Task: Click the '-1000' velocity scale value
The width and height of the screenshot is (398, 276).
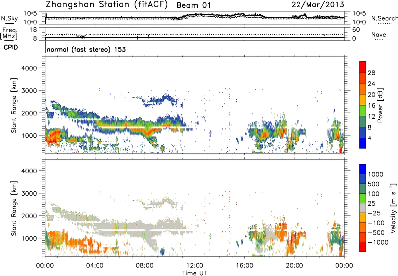Action: [378, 242]
